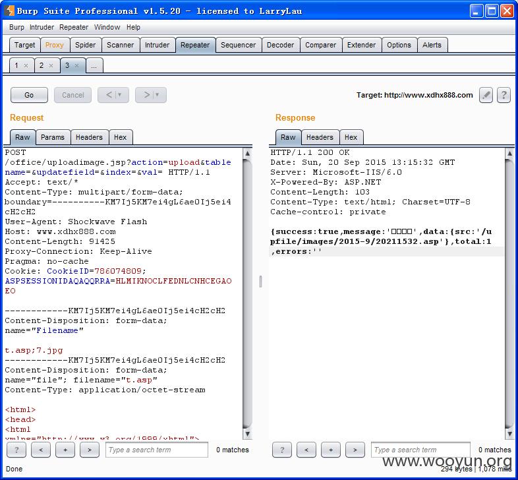
Task: Switch to the Scanner tab
Action: click(120, 45)
